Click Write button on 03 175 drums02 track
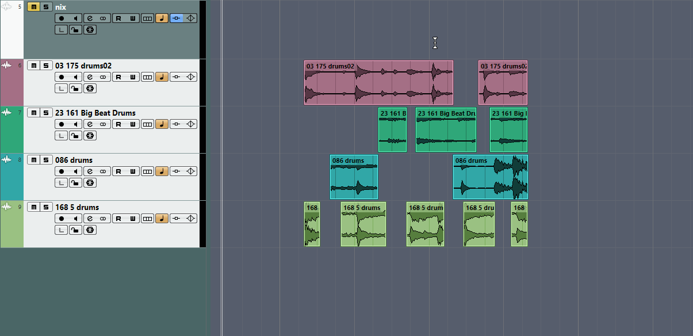The width and height of the screenshot is (693, 336). coord(132,77)
